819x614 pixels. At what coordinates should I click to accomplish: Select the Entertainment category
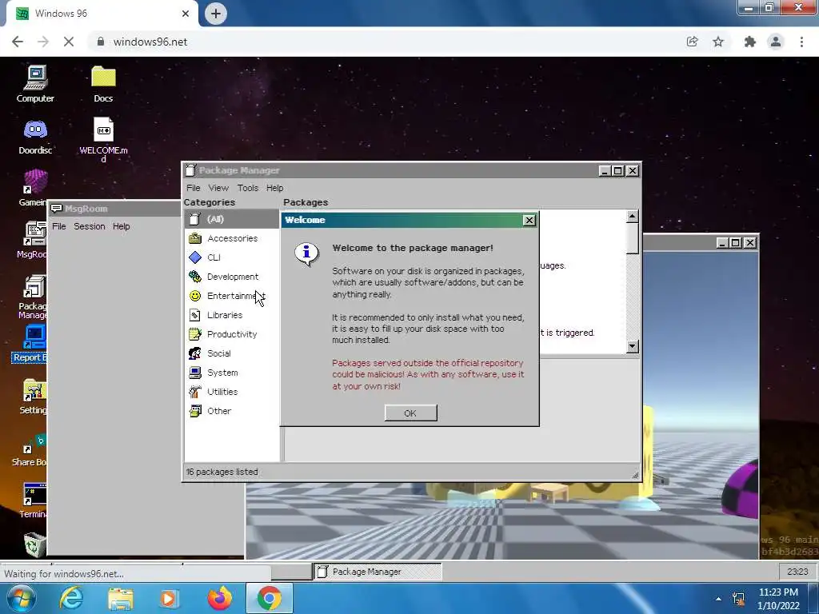point(231,296)
